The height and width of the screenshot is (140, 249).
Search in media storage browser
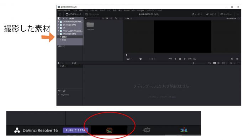(x=116, y=18)
